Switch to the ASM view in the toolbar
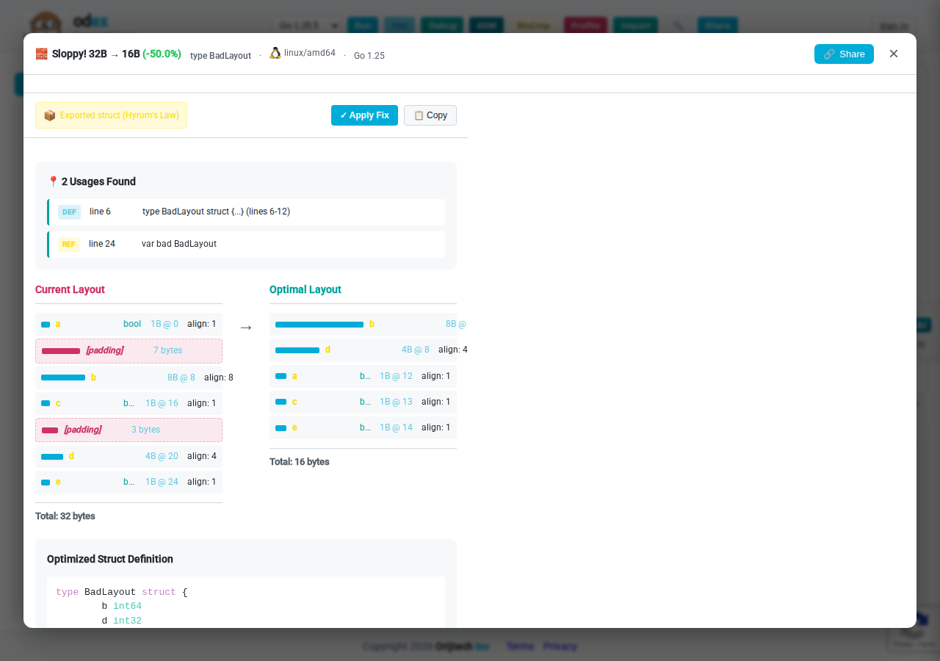 [486, 25]
